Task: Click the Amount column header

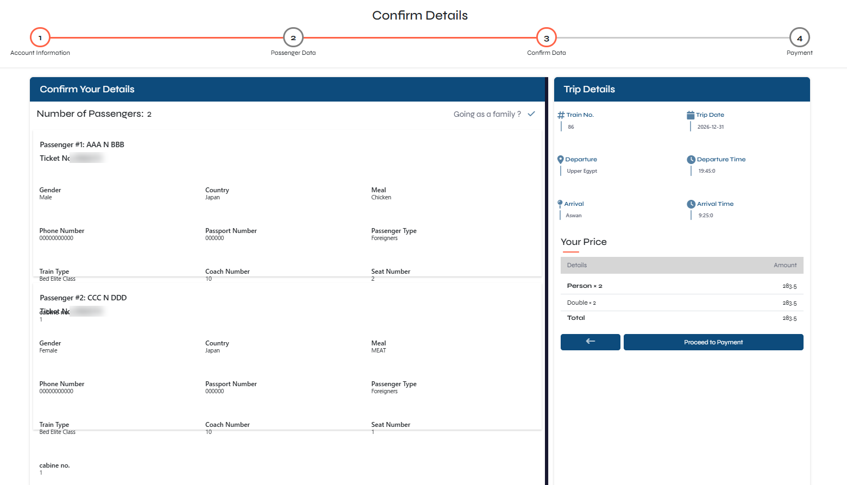Action: pos(785,266)
